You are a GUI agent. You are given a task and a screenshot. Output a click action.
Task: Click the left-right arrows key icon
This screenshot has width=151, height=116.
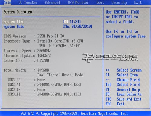pos(108,70)
